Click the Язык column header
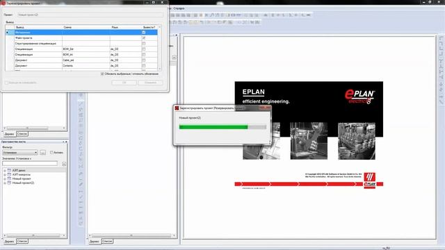 pyautogui.click(x=126, y=27)
